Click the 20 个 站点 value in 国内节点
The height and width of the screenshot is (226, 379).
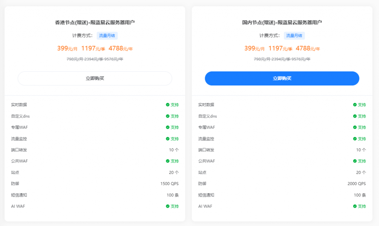coord(361,172)
